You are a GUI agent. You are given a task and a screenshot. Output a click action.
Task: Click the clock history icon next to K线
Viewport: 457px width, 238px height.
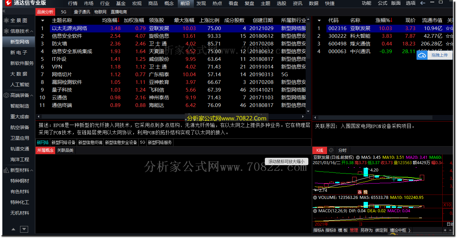coord(331,150)
